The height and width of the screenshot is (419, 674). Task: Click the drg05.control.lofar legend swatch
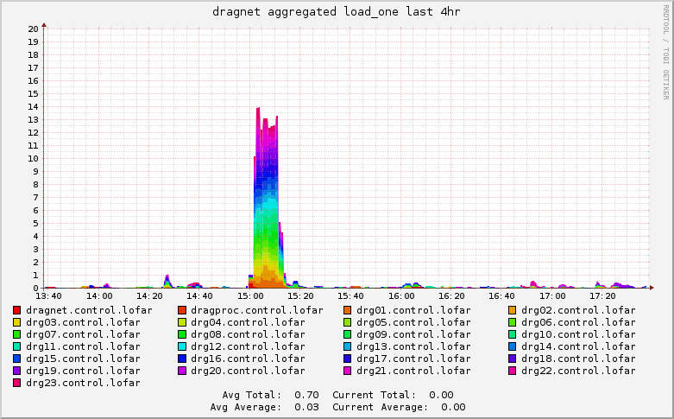coord(347,322)
